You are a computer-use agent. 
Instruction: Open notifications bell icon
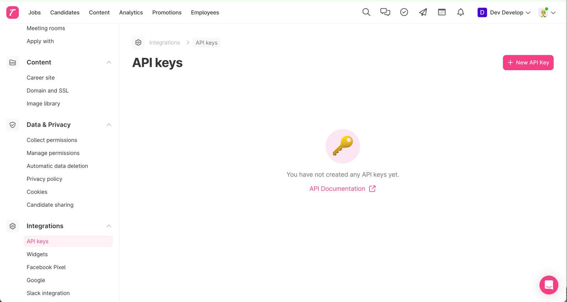tap(460, 12)
